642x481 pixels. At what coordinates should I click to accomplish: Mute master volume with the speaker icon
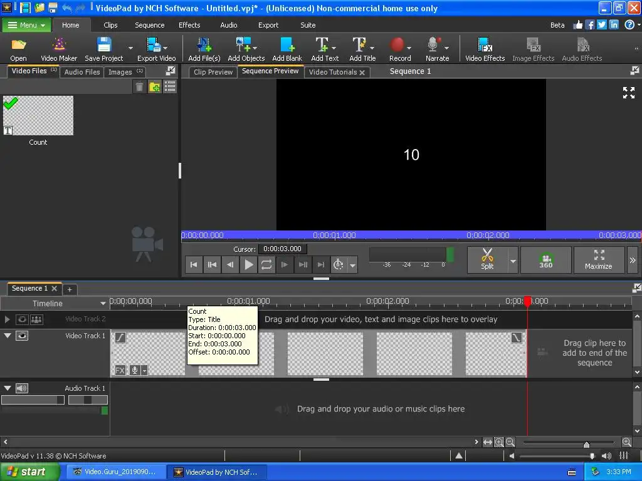pyautogui.click(x=512, y=456)
